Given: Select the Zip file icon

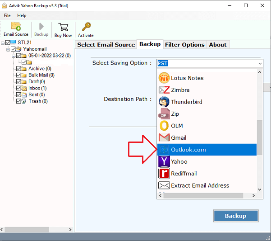Looking at the screenshot, I should pos(164,114).
